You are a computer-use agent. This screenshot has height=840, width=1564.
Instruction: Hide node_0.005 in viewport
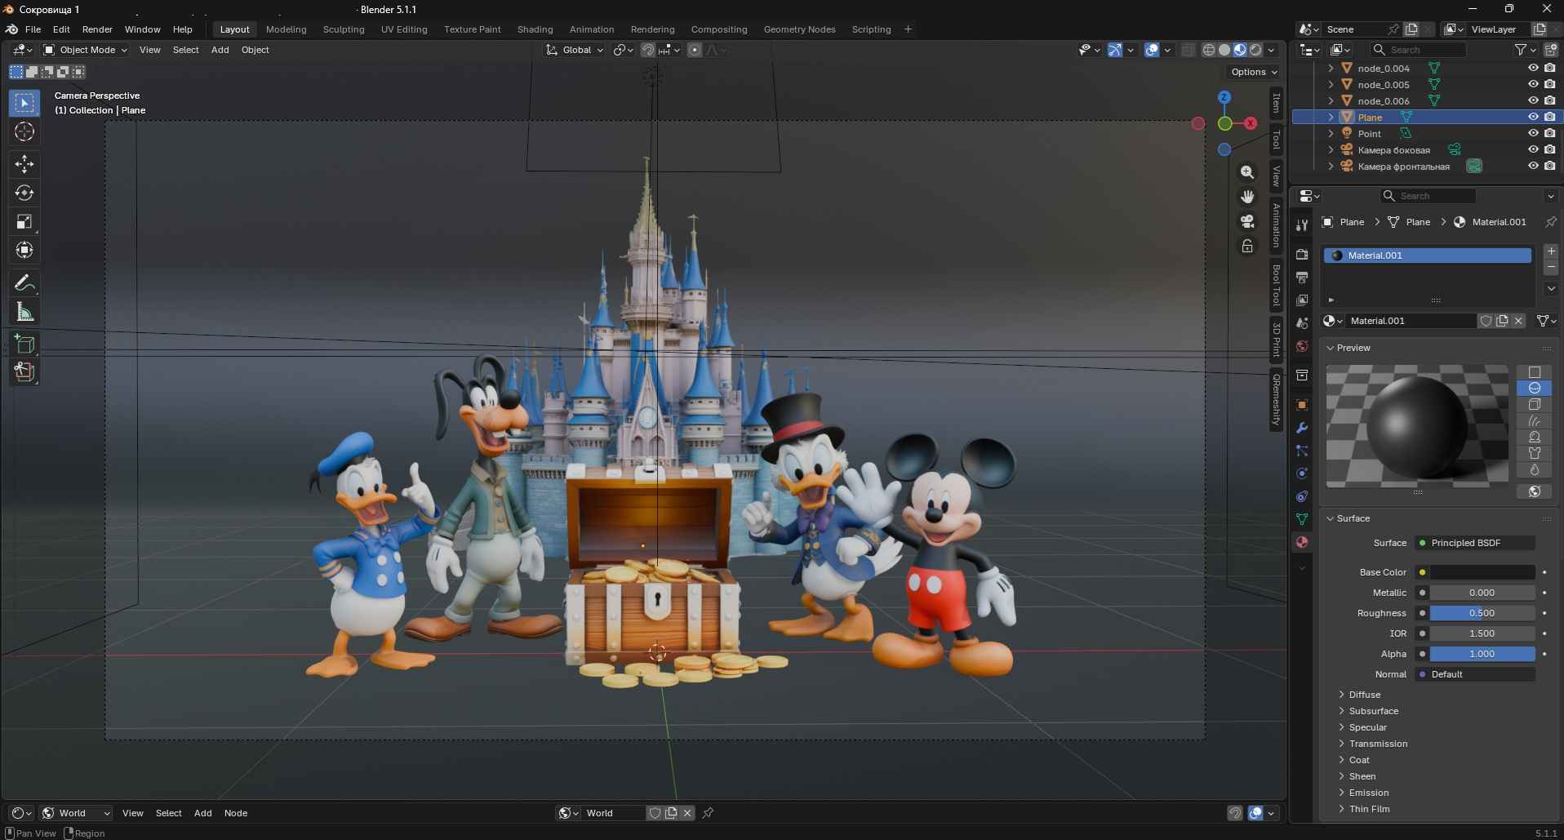(1533, 85)
